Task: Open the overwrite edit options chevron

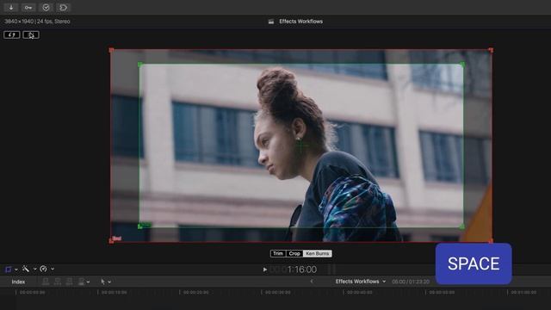Action: point(88,282)
